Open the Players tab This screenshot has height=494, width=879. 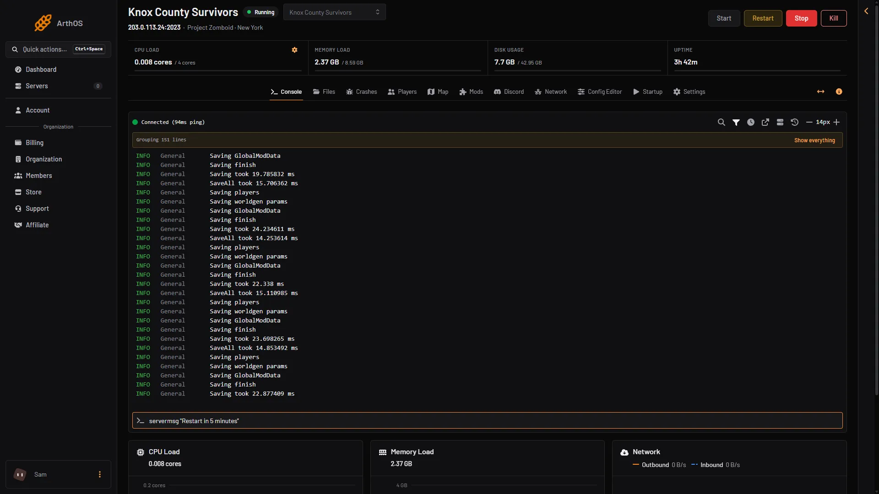(402, 91)
